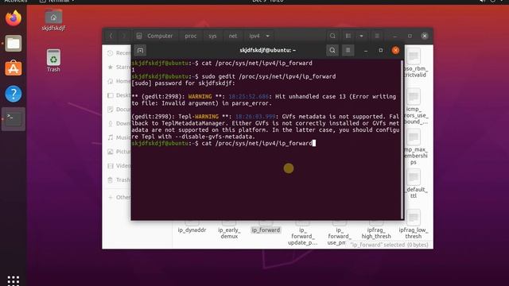Click proc path segment in Files
Viewport: 509px width, 286px height.
[191, 36]
